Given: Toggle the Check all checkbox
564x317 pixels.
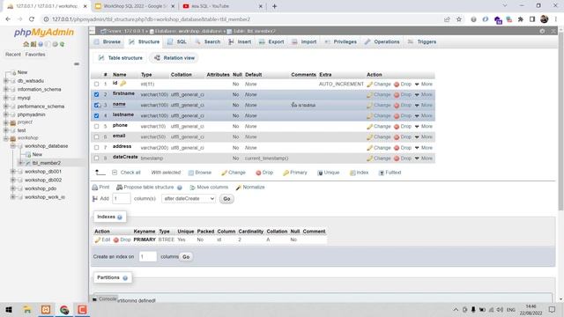Looking at the screenshot, I should point(115,173).
